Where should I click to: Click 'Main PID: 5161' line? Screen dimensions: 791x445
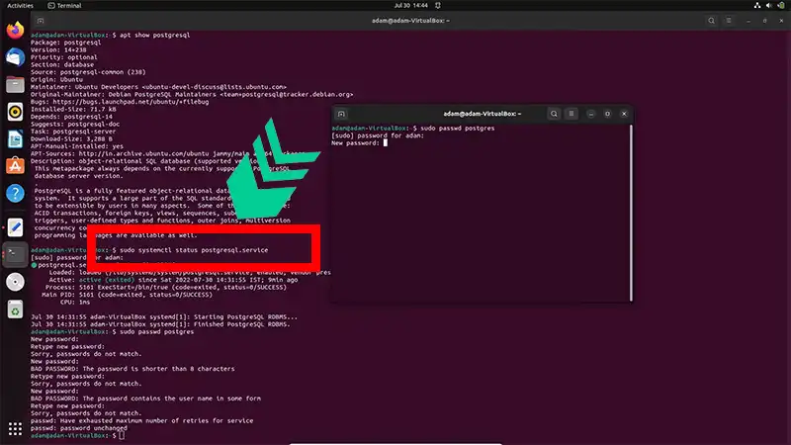point(128,295)
